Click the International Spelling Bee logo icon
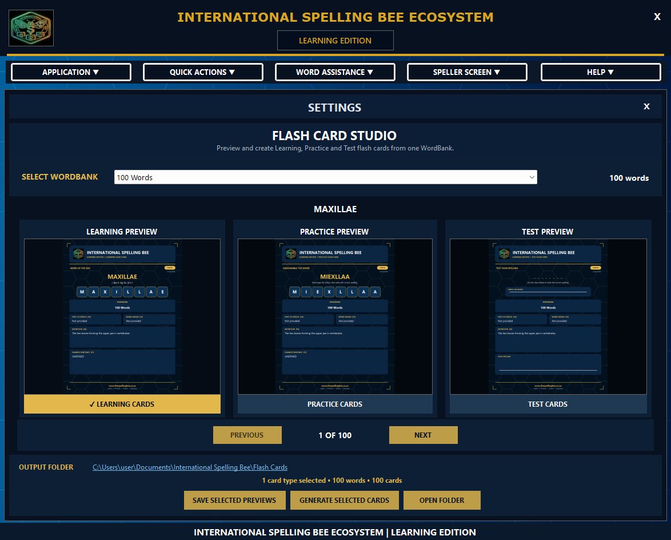Screen dimensions: 671x540 pos(31,28)
